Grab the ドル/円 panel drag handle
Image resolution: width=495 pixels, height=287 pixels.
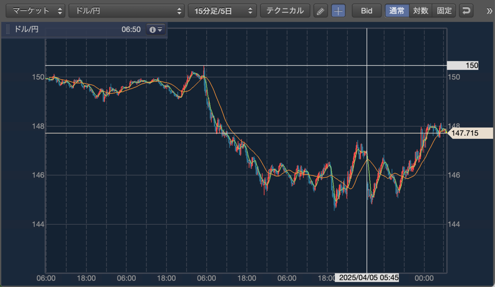click(x=7, y=30)
